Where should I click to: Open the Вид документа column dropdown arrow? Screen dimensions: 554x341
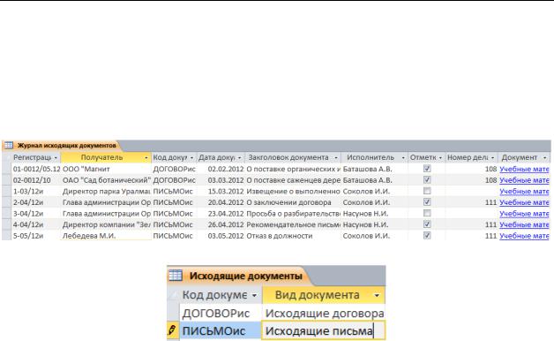[377, 295]
